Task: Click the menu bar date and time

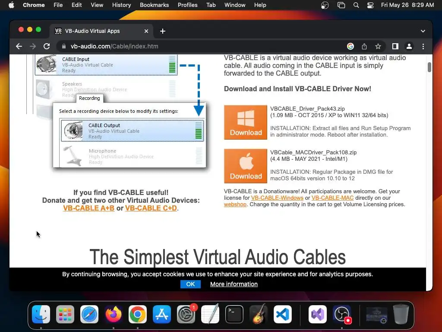Action: pyautogui.click(x=407, y=5)
